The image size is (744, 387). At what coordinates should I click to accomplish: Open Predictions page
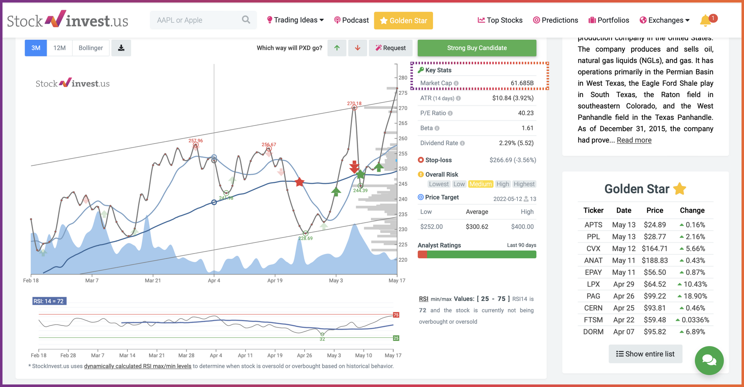point(555,20)
